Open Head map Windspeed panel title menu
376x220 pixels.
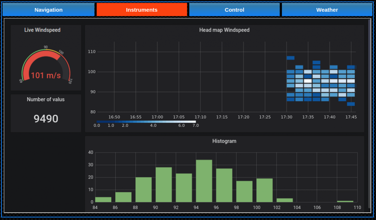click(224, 30)
